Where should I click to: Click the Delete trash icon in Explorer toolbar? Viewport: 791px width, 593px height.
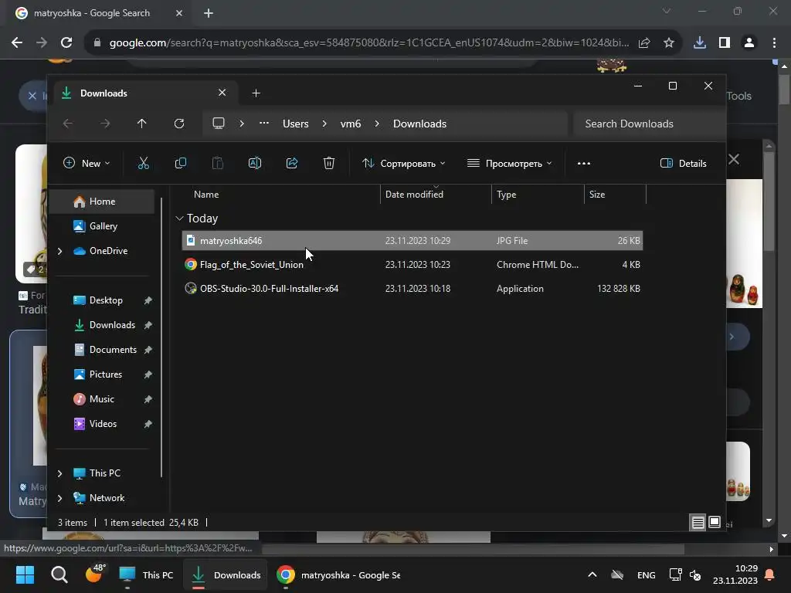pyautogui.click(x=329, y=164)
